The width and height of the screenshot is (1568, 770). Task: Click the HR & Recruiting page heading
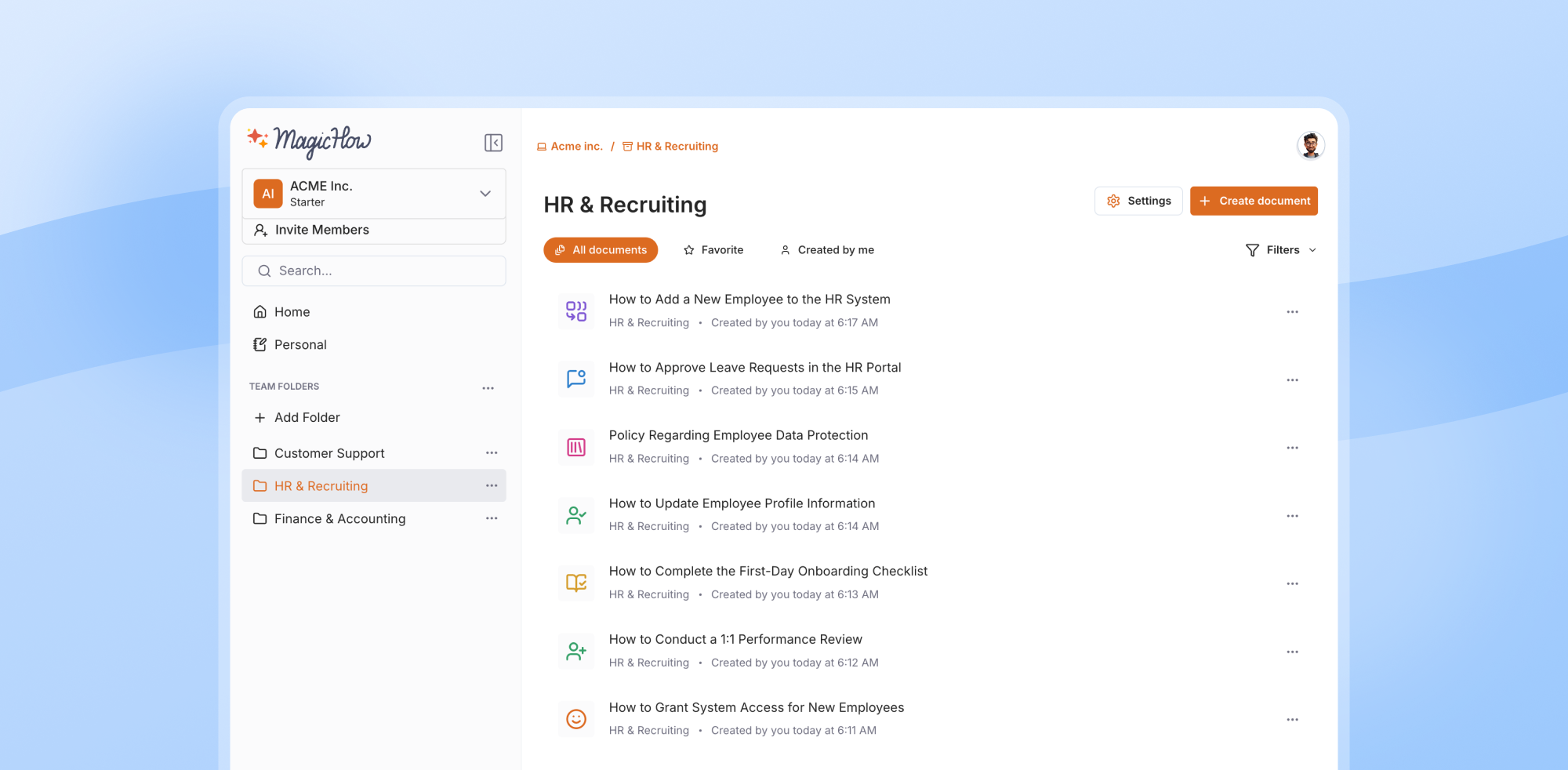tap(625, 205)
